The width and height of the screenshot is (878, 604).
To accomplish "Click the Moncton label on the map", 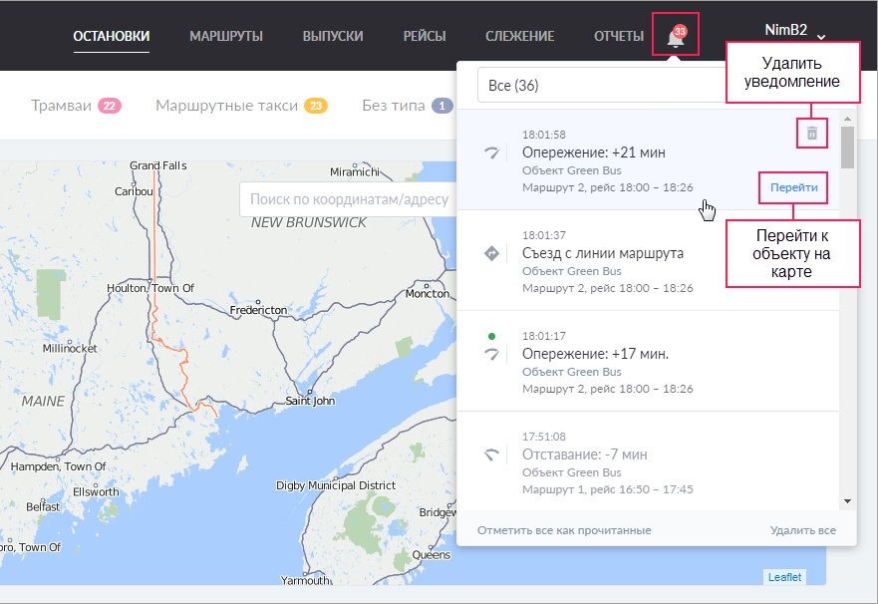I will tap(428, 293).
